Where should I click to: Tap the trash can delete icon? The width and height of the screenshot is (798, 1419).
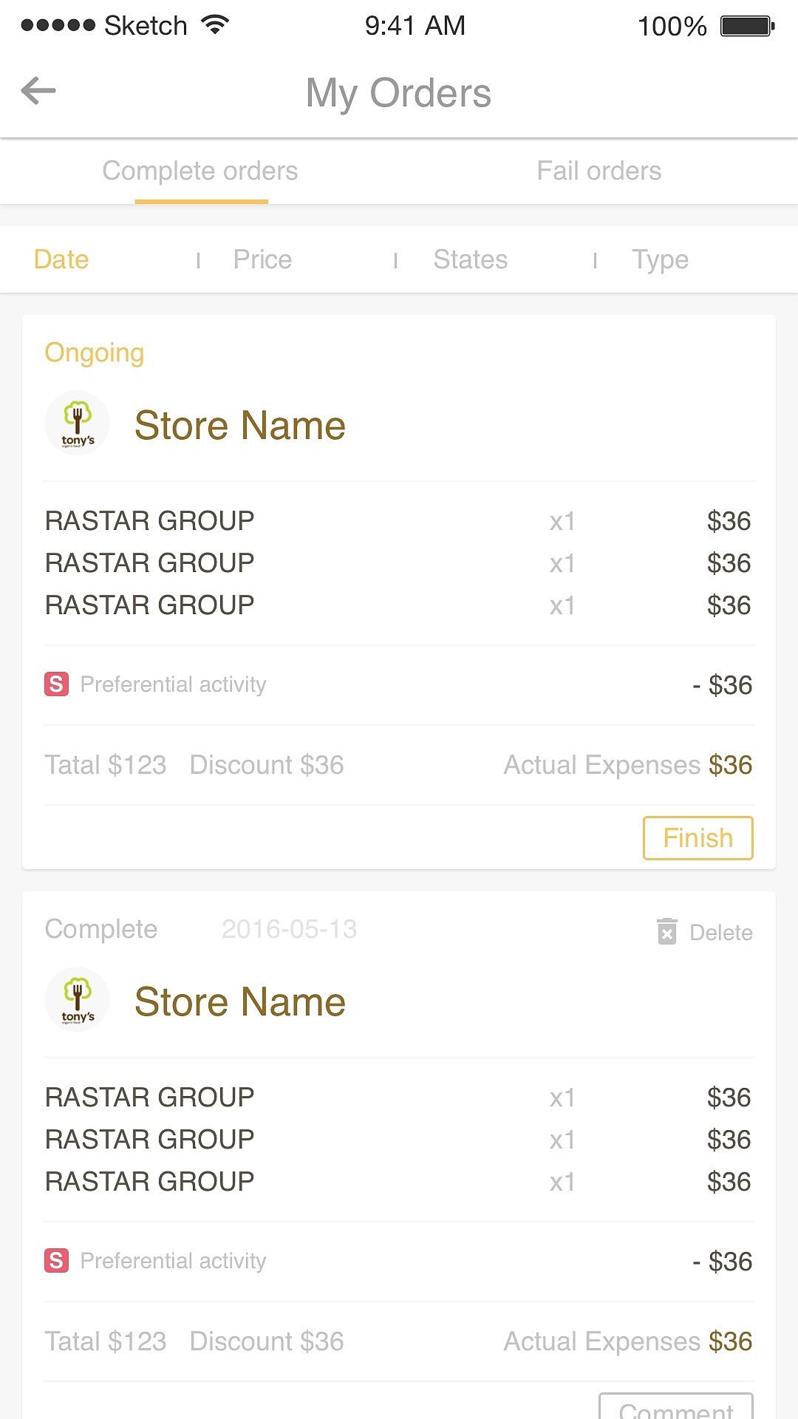667,931
